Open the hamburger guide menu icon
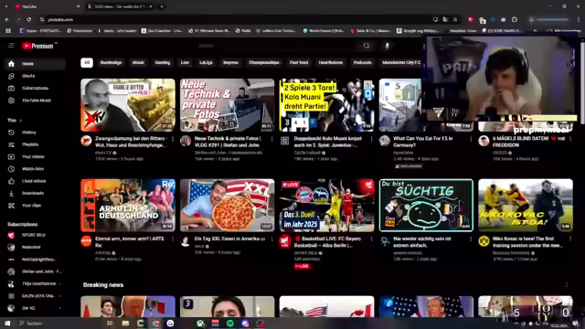Screen dimensions: 585x329 point(11,46)
